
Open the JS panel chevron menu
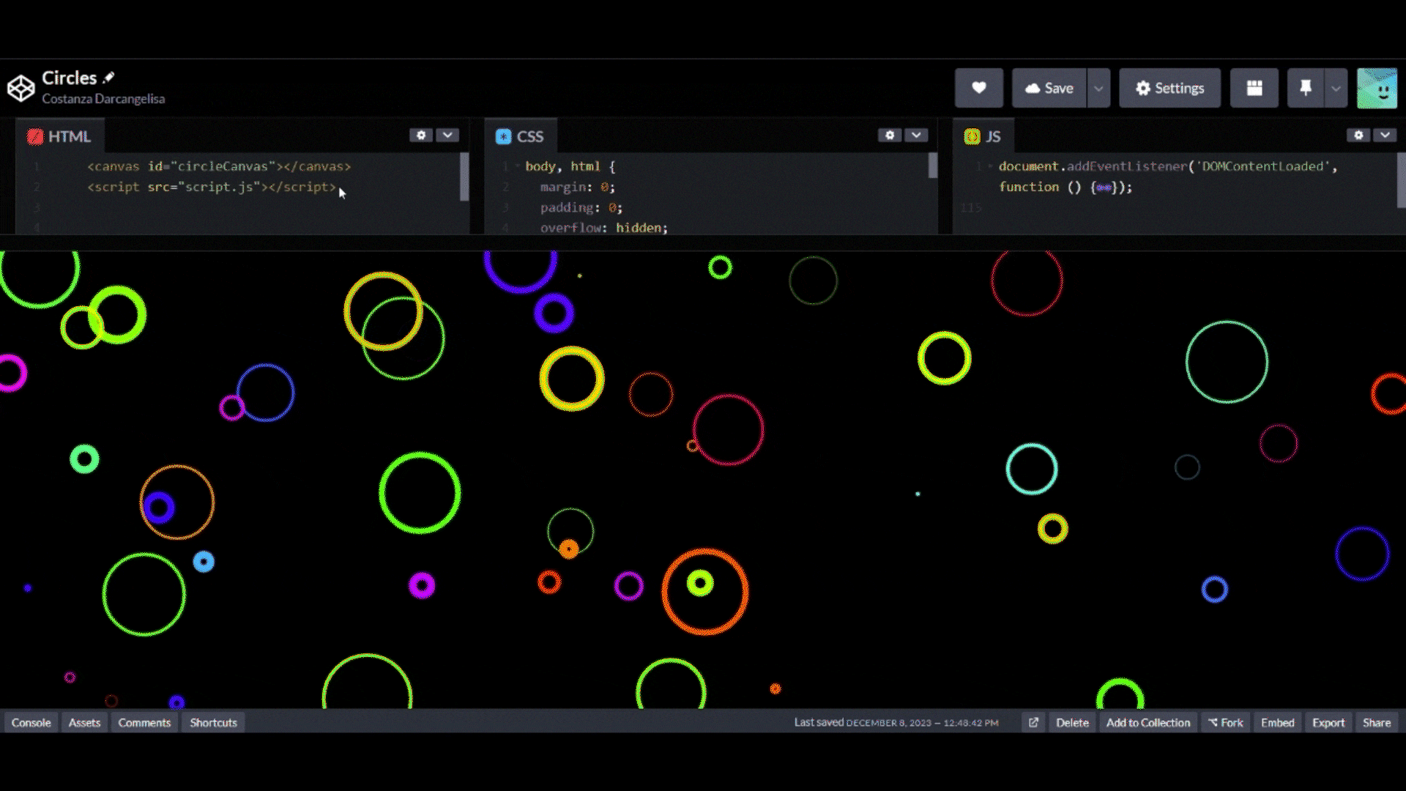1385,135
